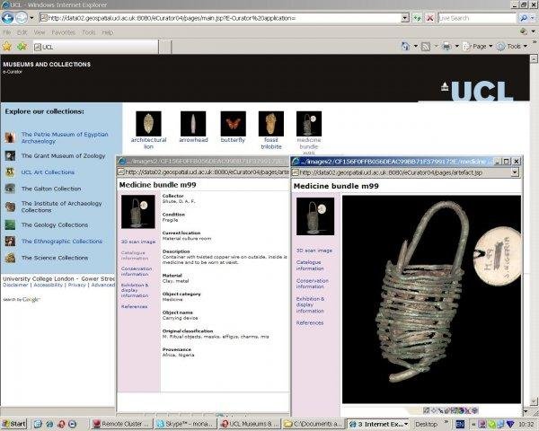Open the Tools menu dropdown
Image resolution: width=539 pixels, height=431 pixels.
coord(513,46)
